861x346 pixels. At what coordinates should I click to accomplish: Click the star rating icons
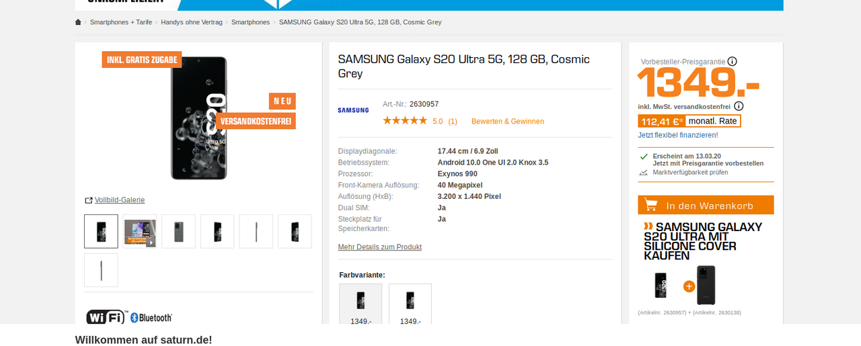pyautogui.click(x=405, y=121)
